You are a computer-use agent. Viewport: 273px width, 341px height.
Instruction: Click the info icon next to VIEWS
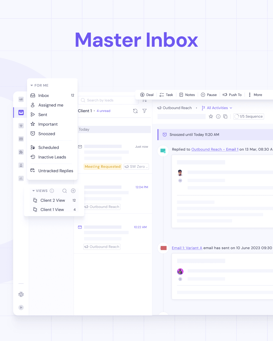pyautogui.click(x=52, y=191)
